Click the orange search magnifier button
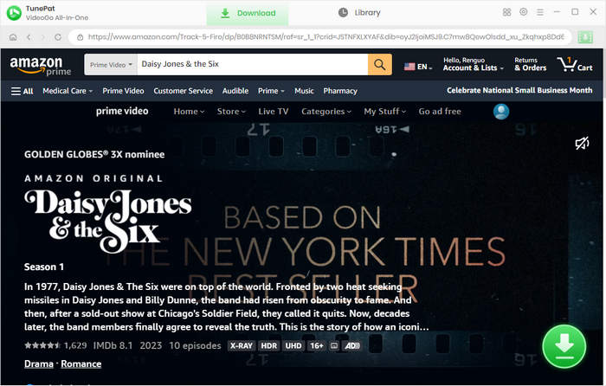 [x=380, y=65]
